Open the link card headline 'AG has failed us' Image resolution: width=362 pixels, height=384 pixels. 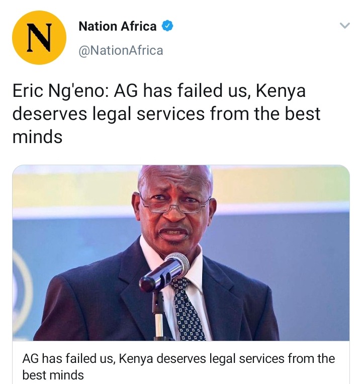point(178,358)
